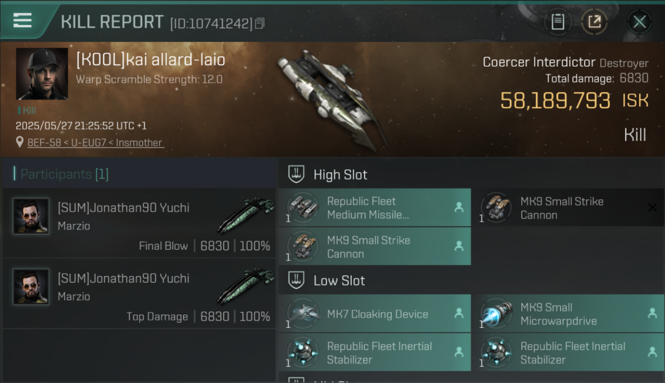This screenshot has height=383, width=665.
Task: Click Republic Fleet Medium Missile module icon
Action: pos(303,207)
